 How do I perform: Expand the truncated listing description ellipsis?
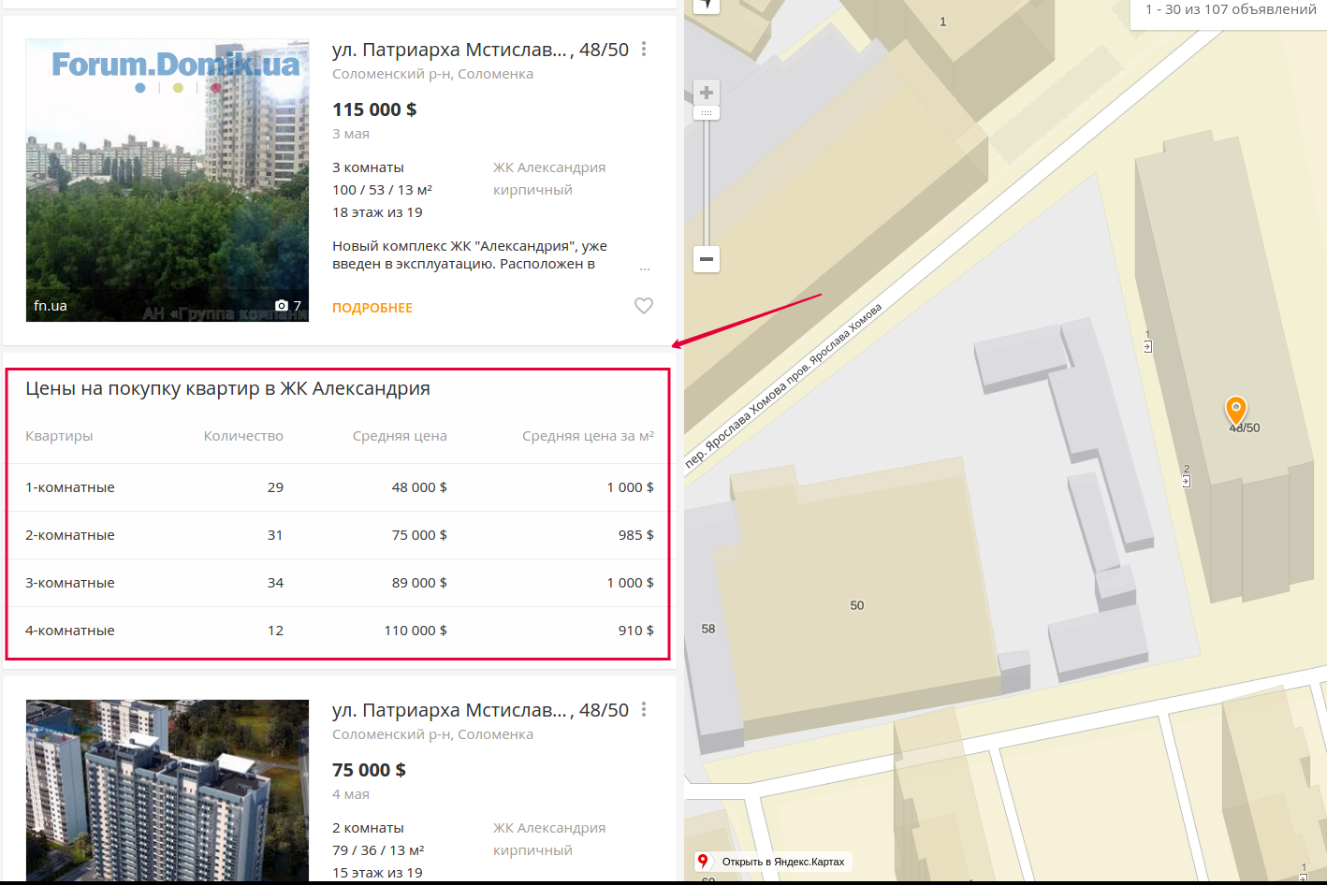tap(644, 268)
